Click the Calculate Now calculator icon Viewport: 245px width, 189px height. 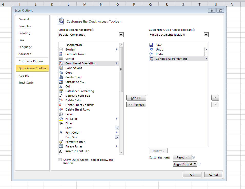[61, 54]
